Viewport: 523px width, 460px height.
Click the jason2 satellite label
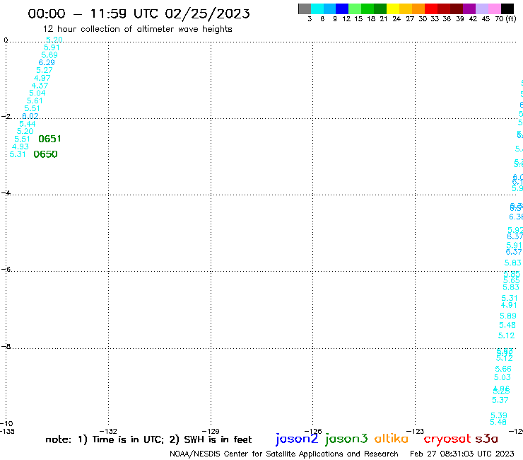tap(297, 439)
